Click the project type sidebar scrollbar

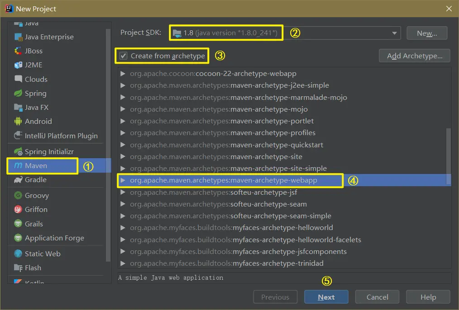tap(108, 145)
